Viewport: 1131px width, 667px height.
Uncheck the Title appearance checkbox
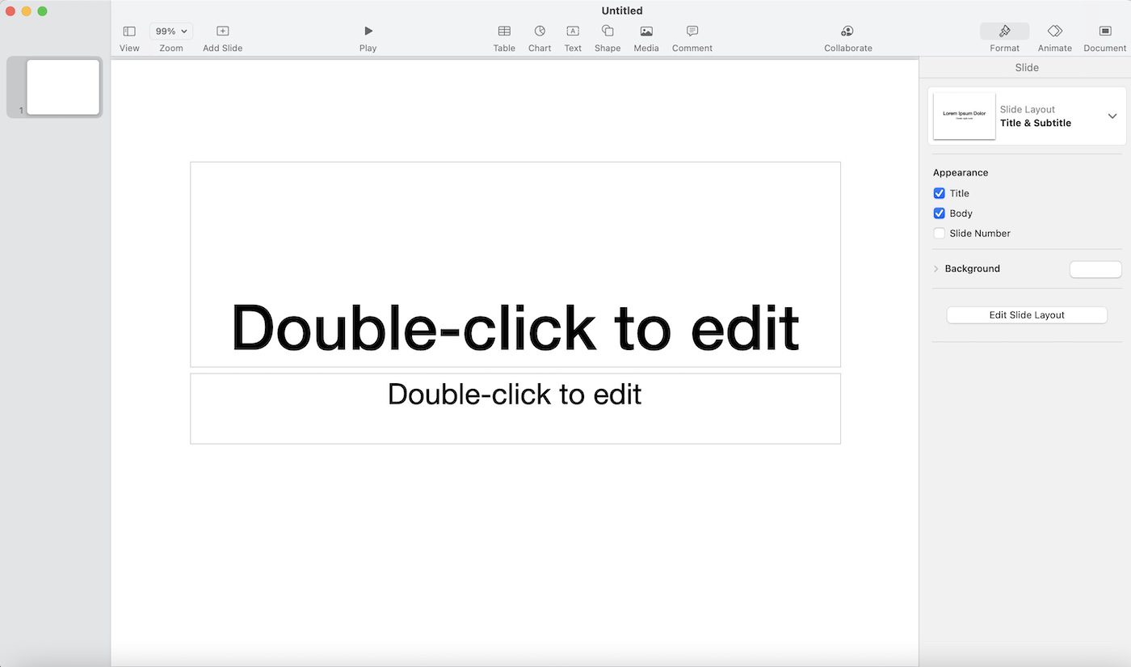(940, 193)
